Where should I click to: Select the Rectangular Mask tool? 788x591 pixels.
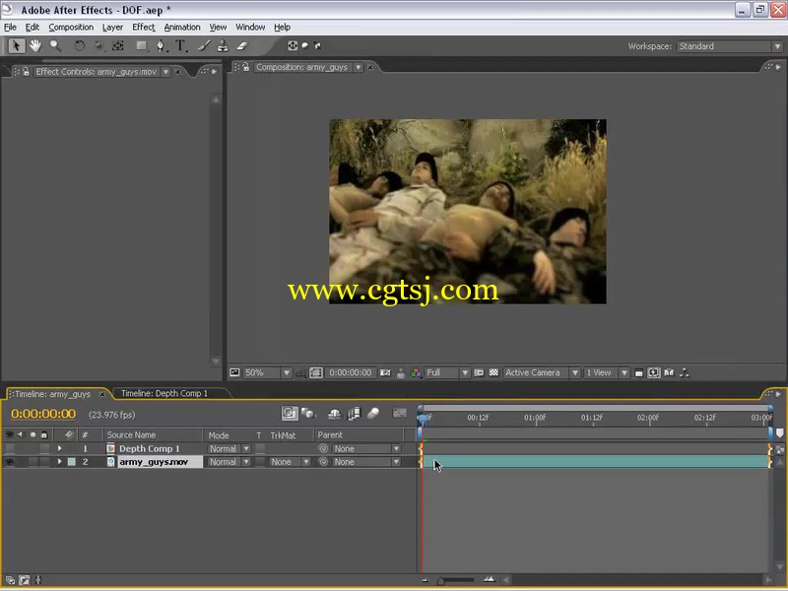pos(142,46)
